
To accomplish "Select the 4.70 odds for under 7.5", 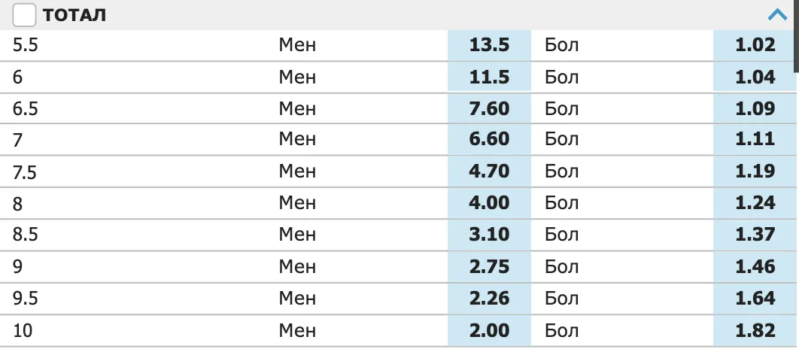I will pyautogui.click(x=489, y=171).
